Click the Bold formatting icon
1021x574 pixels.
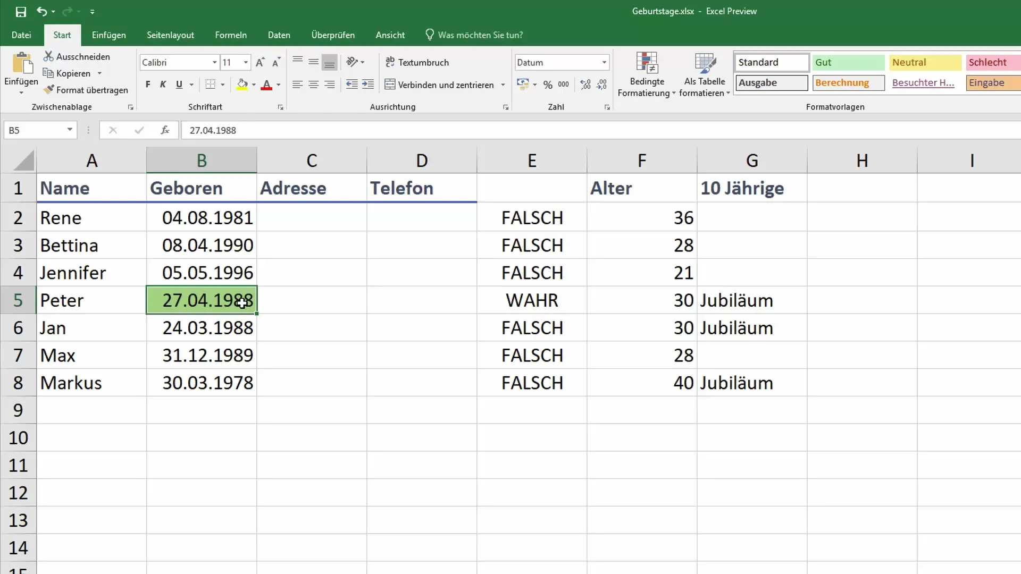point(147,84)
